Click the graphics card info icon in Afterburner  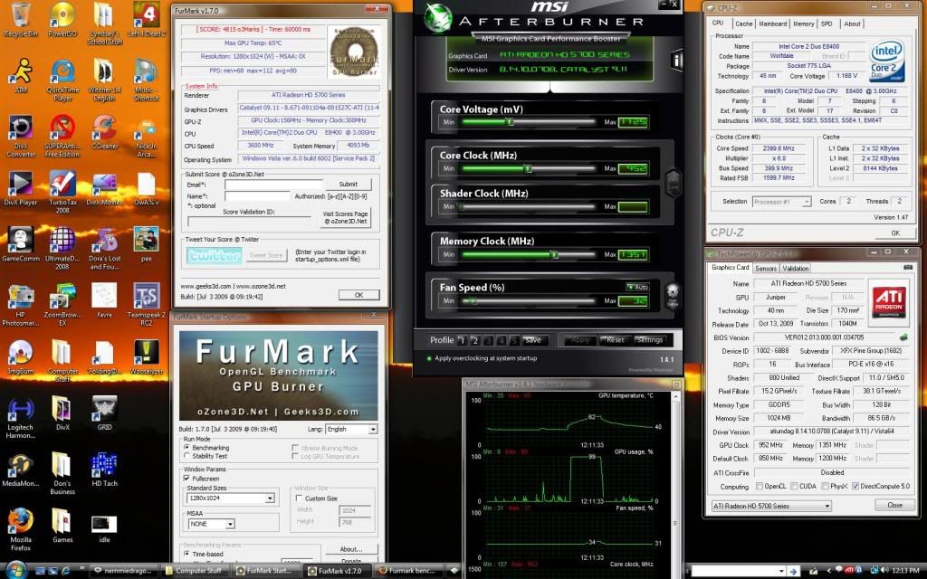point(675,58)
